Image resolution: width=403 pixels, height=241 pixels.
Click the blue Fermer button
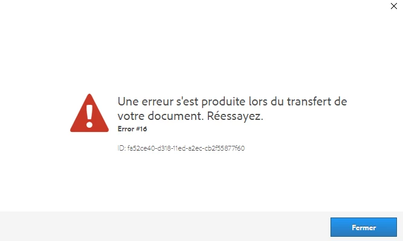(x=363, y=227)
